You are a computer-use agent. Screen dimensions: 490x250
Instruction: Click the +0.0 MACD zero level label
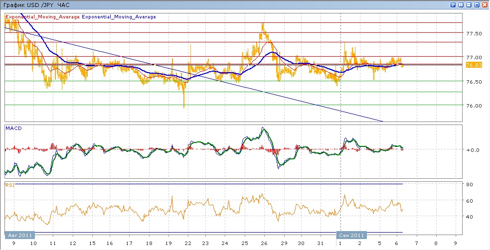473,149
